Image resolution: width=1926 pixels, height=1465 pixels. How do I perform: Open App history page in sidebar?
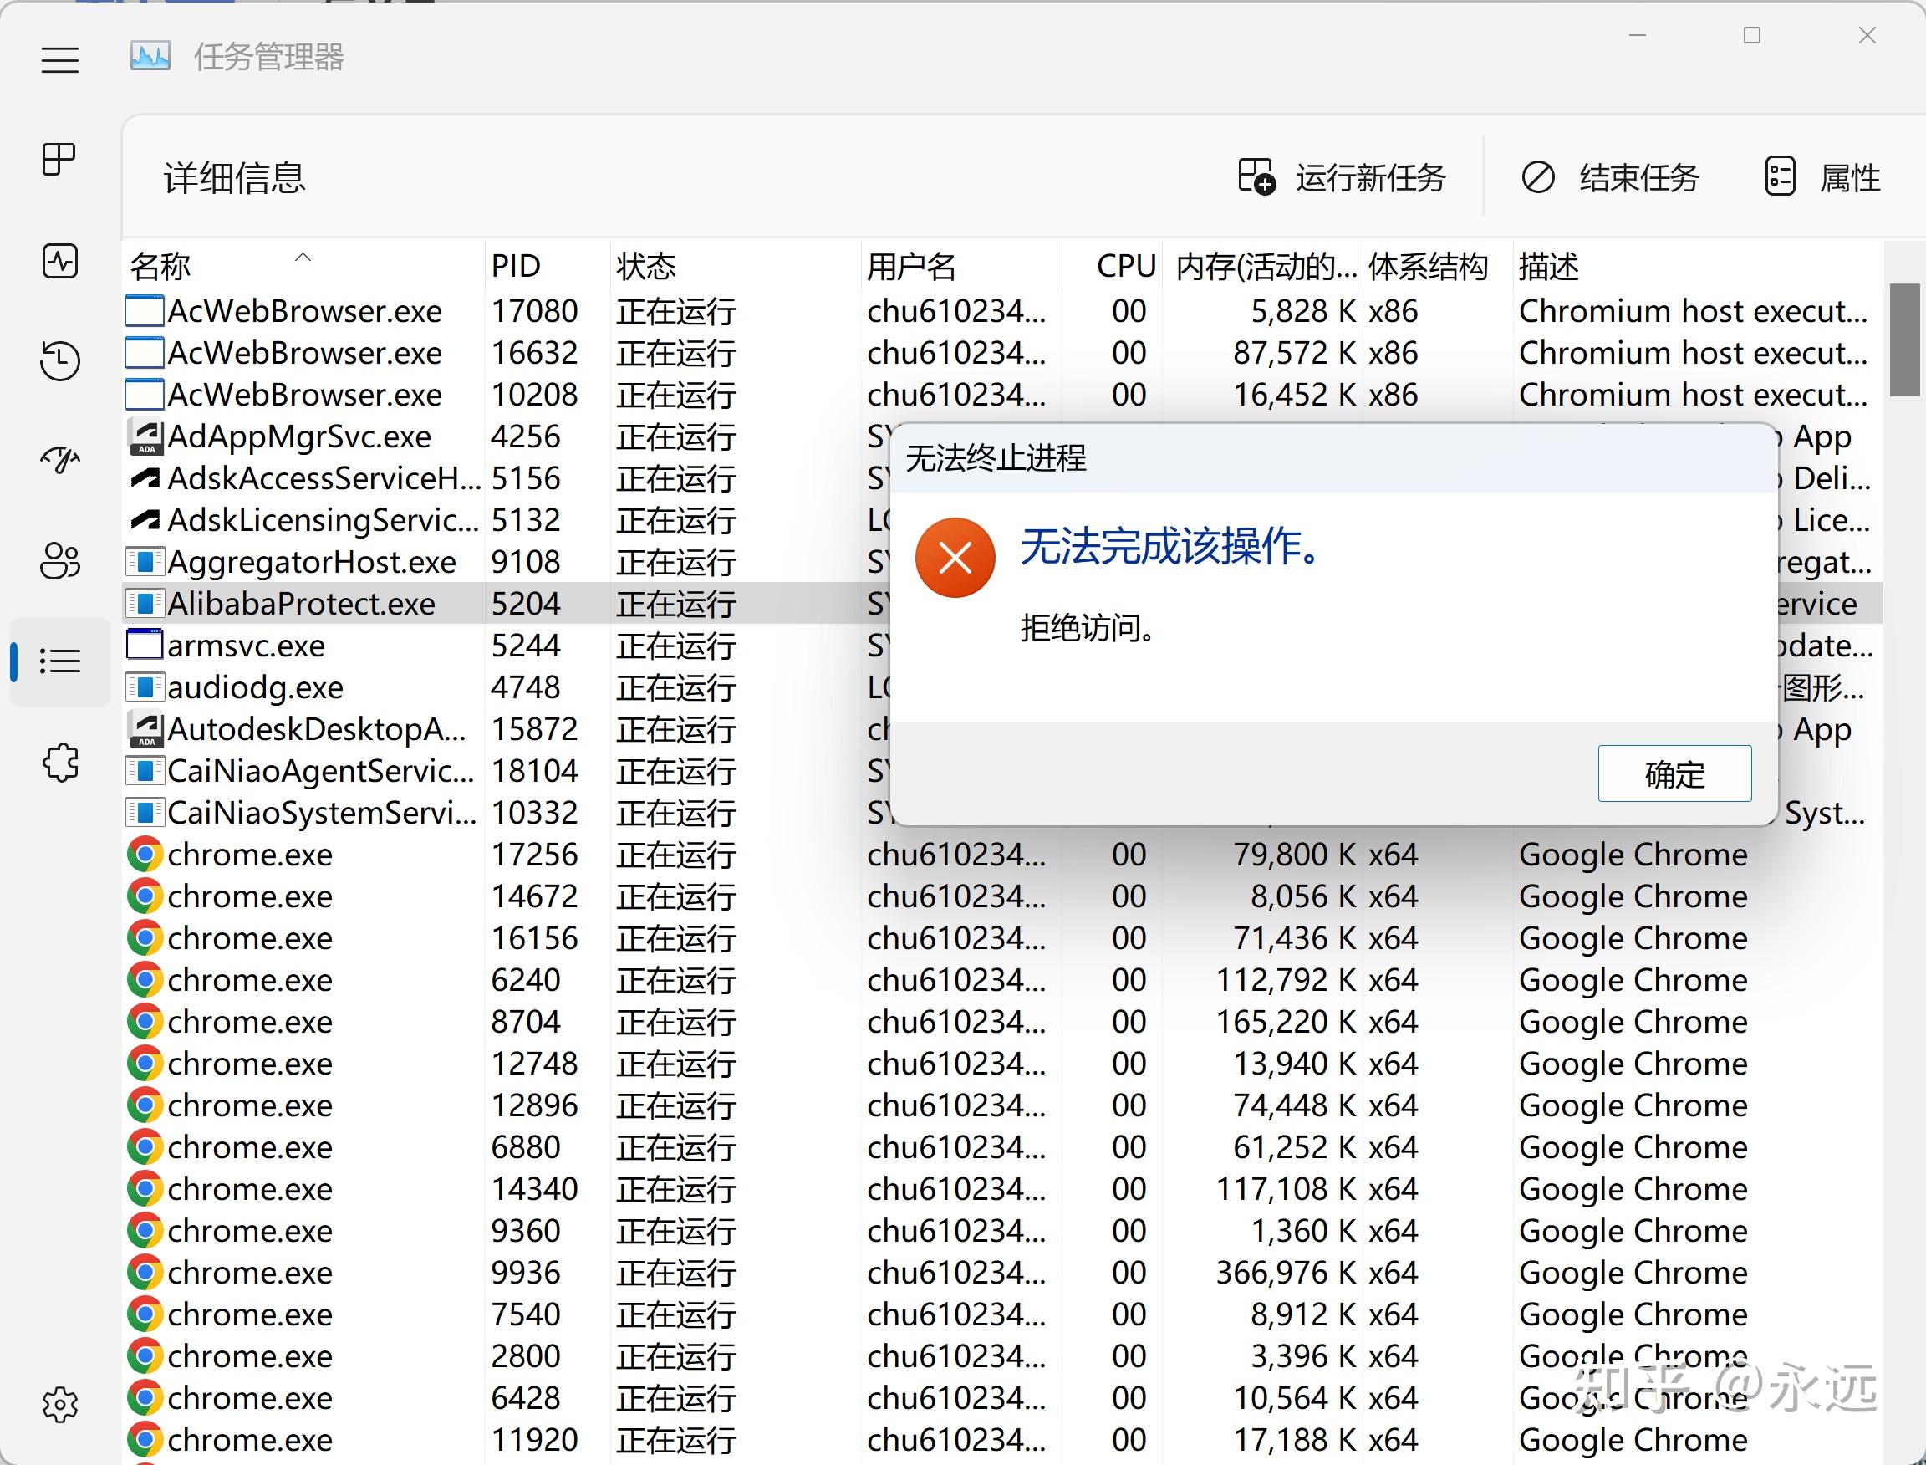pos(59,361)
